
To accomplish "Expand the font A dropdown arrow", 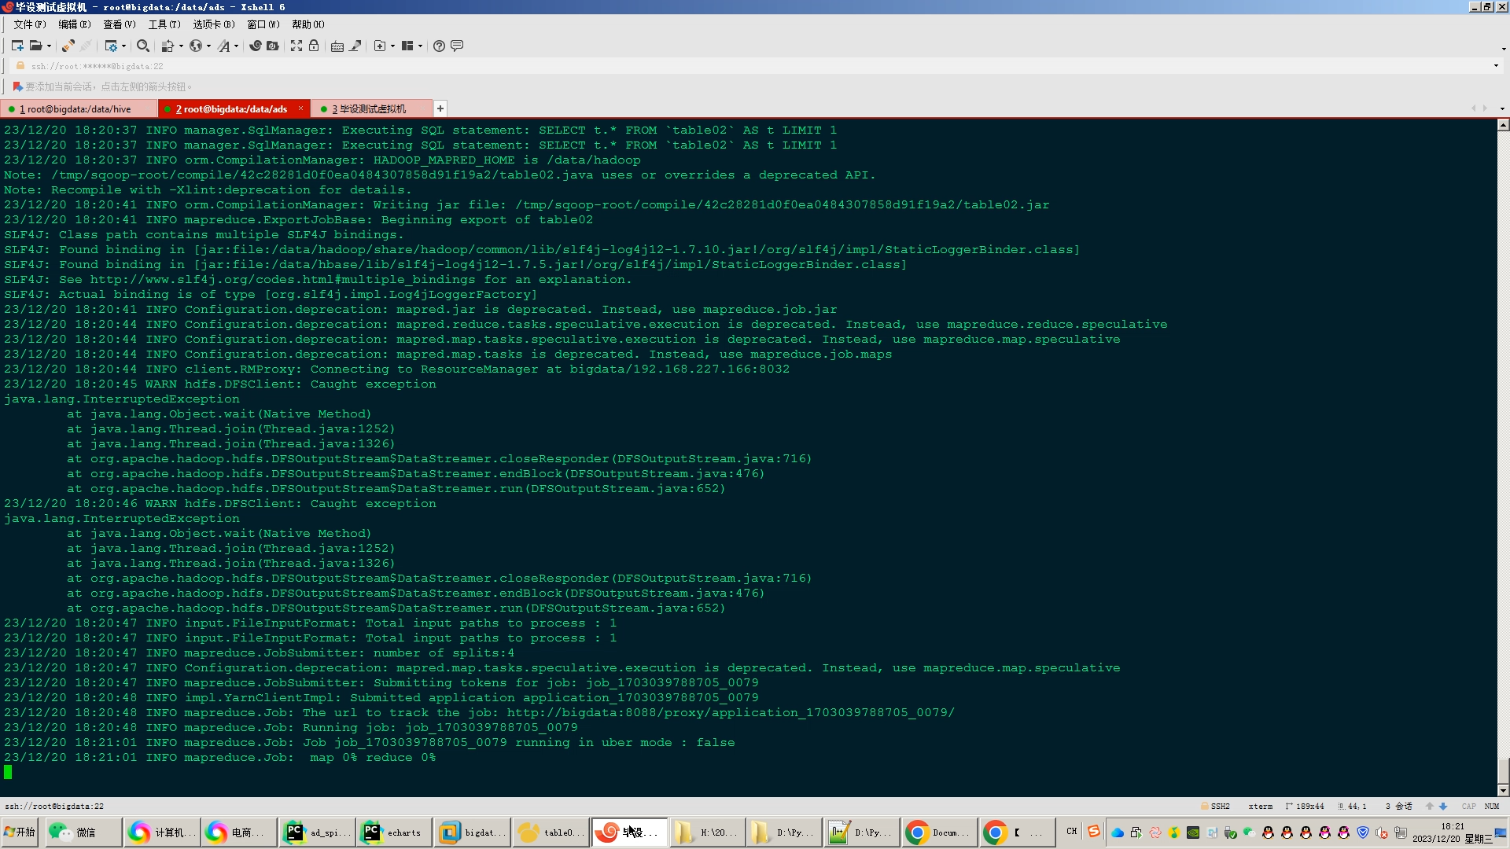I will (236, 46).
